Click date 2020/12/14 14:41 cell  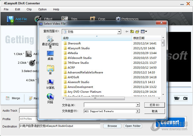145,44
